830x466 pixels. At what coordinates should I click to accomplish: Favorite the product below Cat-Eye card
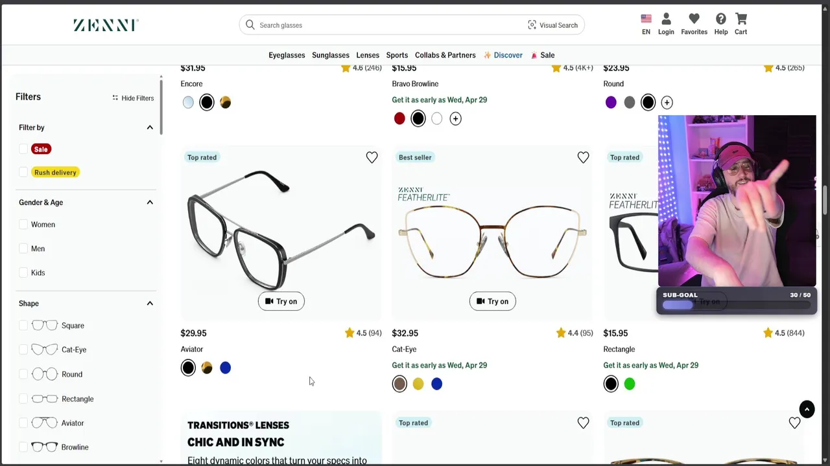[583, 423]
